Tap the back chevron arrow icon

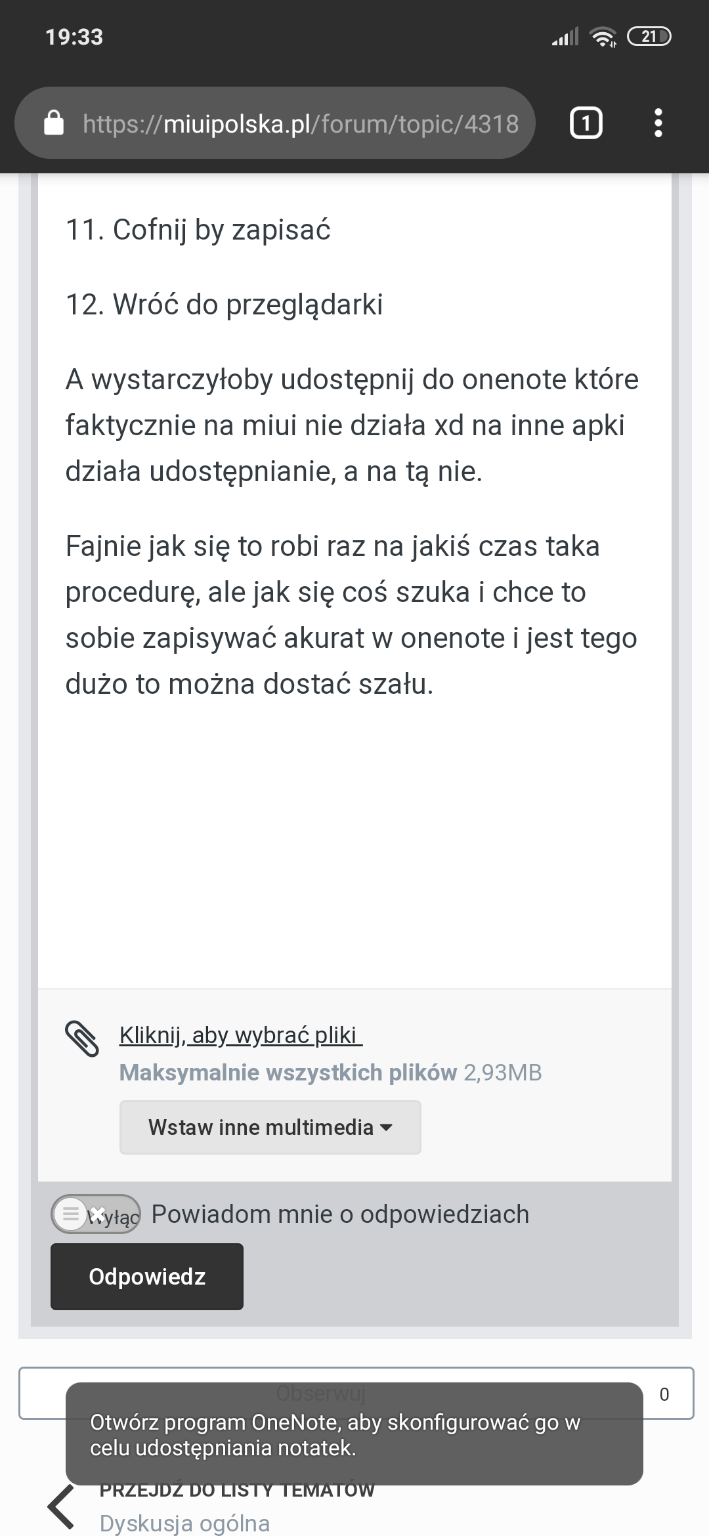(x=61, y=1506)
